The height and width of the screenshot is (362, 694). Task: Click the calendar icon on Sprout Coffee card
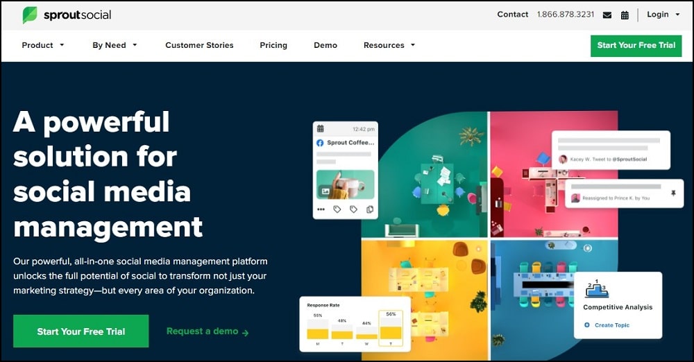(321, 129)
